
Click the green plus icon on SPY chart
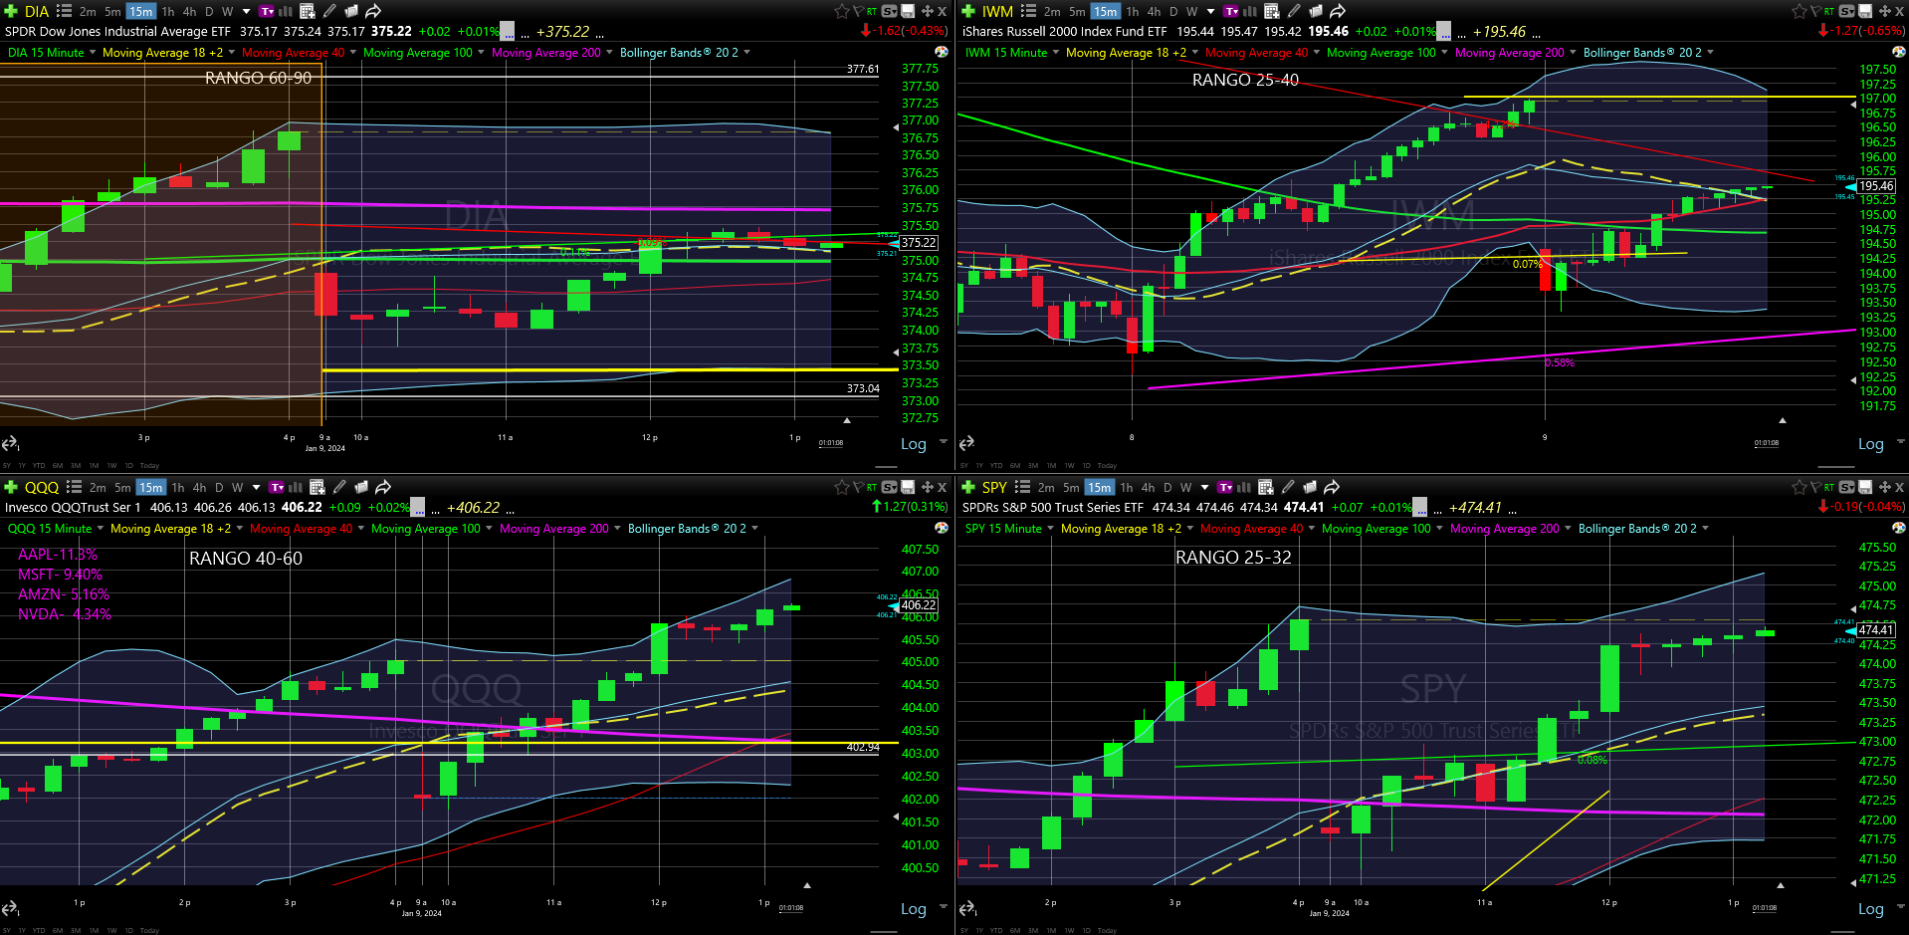(x=968, y=487)
